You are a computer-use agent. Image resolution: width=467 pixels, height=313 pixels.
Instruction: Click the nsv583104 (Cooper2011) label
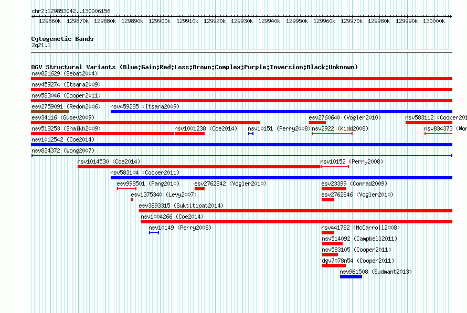tap(145, 172)
